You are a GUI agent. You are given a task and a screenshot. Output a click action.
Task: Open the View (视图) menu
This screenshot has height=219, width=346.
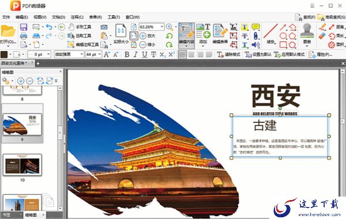point(40,17)
